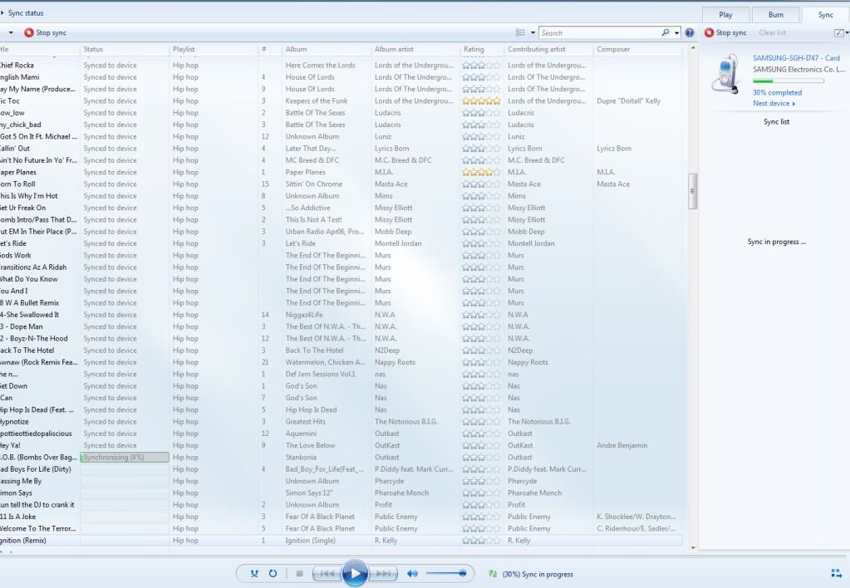The height and width of the screenshot is (588, 850).
Task: Click the "(30%) Sync in progress" status text
Action: (538, 574)
